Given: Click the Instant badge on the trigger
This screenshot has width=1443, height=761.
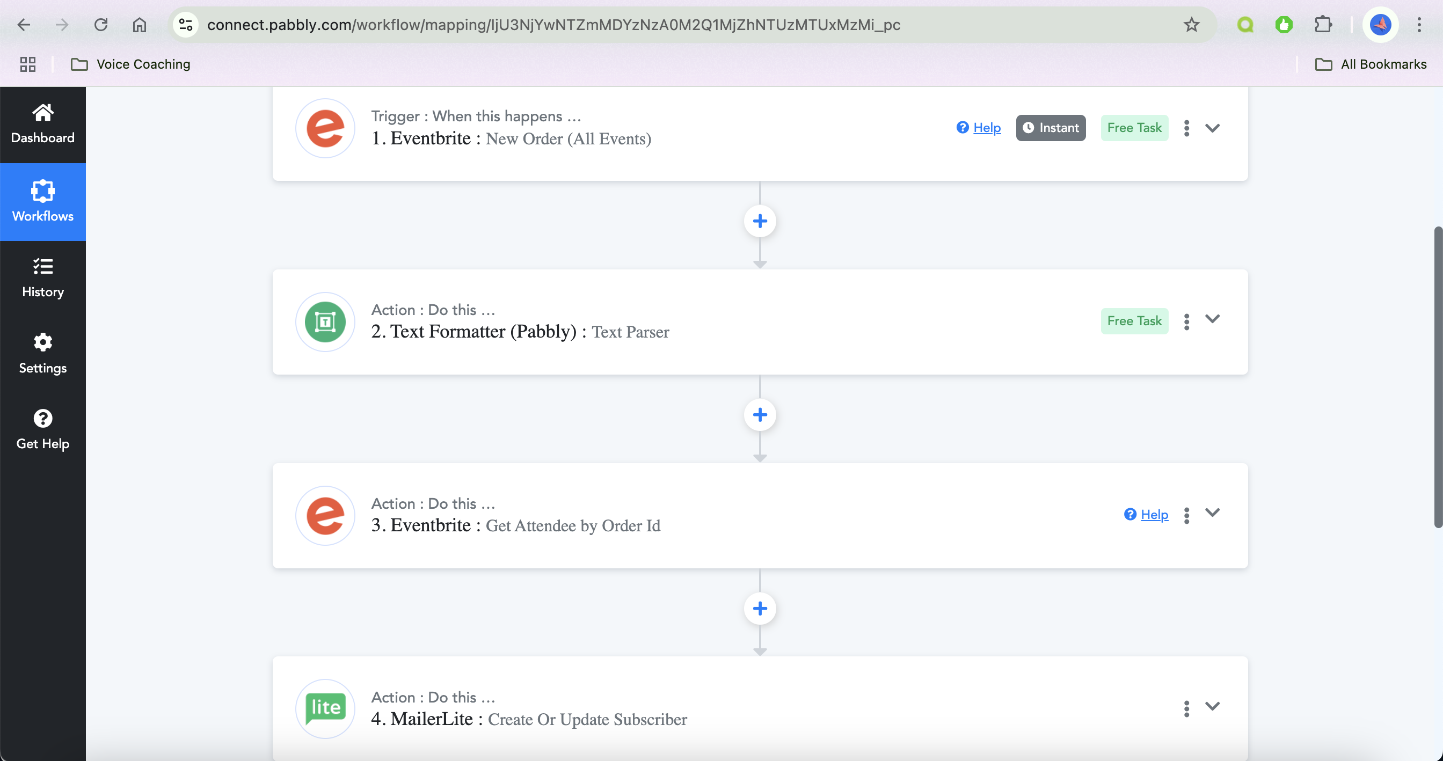Looking at the screenshot, I should [1051, 128].
